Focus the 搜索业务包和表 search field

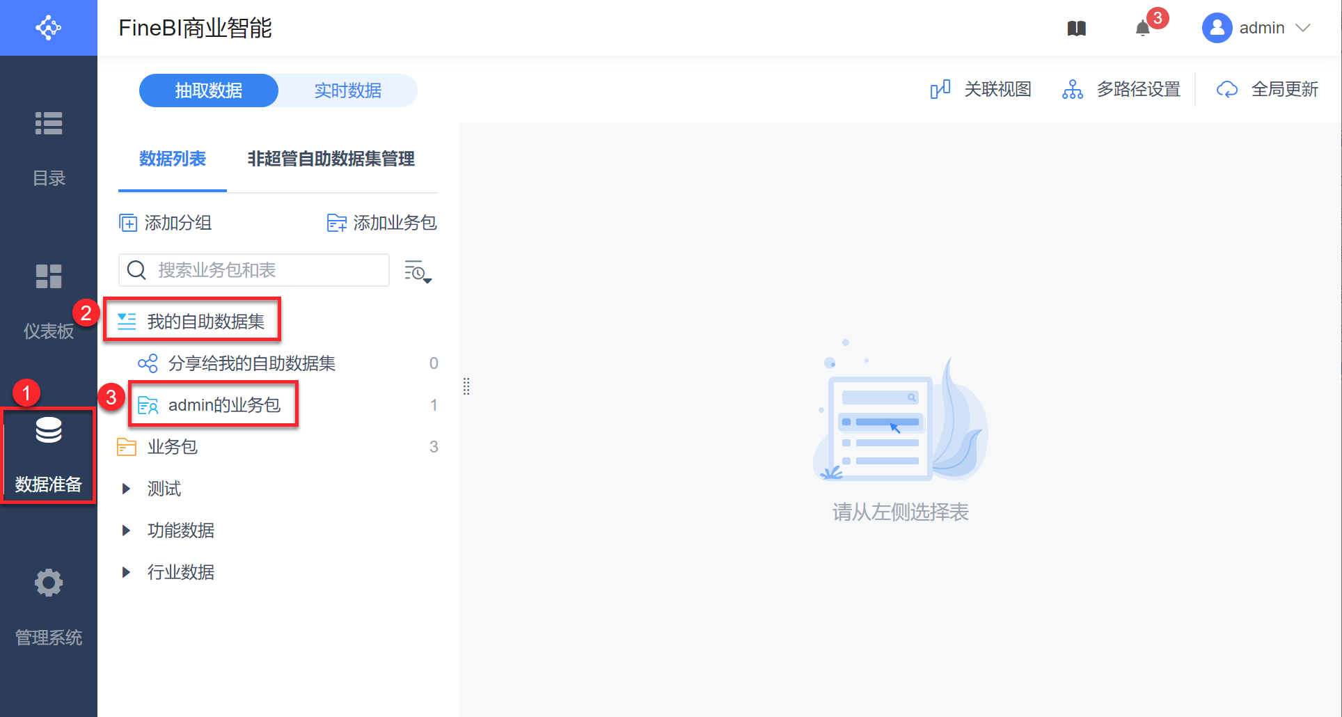tap(254, 270)
